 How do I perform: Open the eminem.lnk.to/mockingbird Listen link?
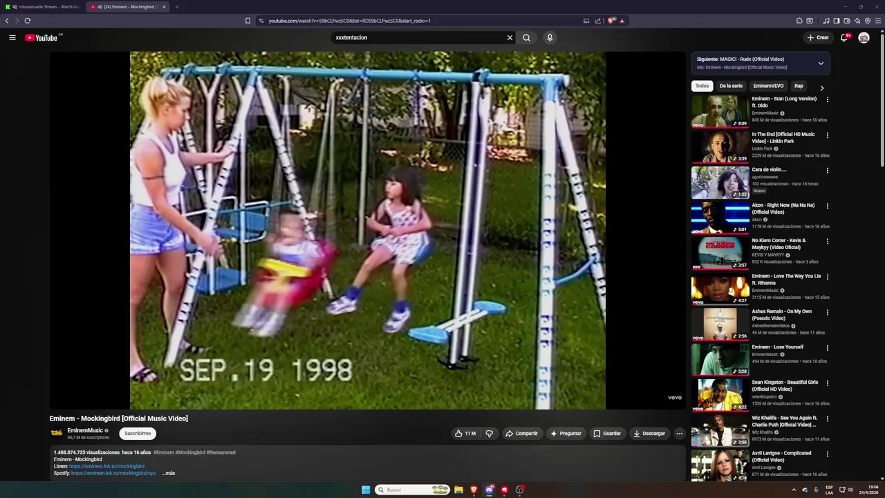point(106,466)
